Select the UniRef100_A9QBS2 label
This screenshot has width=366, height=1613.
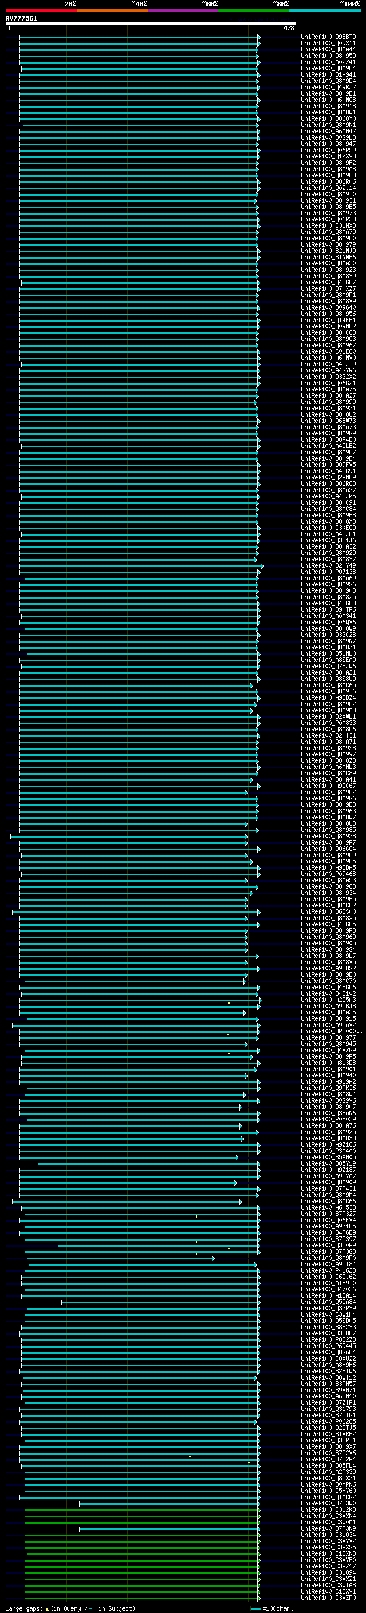click(x=328, y=969)
